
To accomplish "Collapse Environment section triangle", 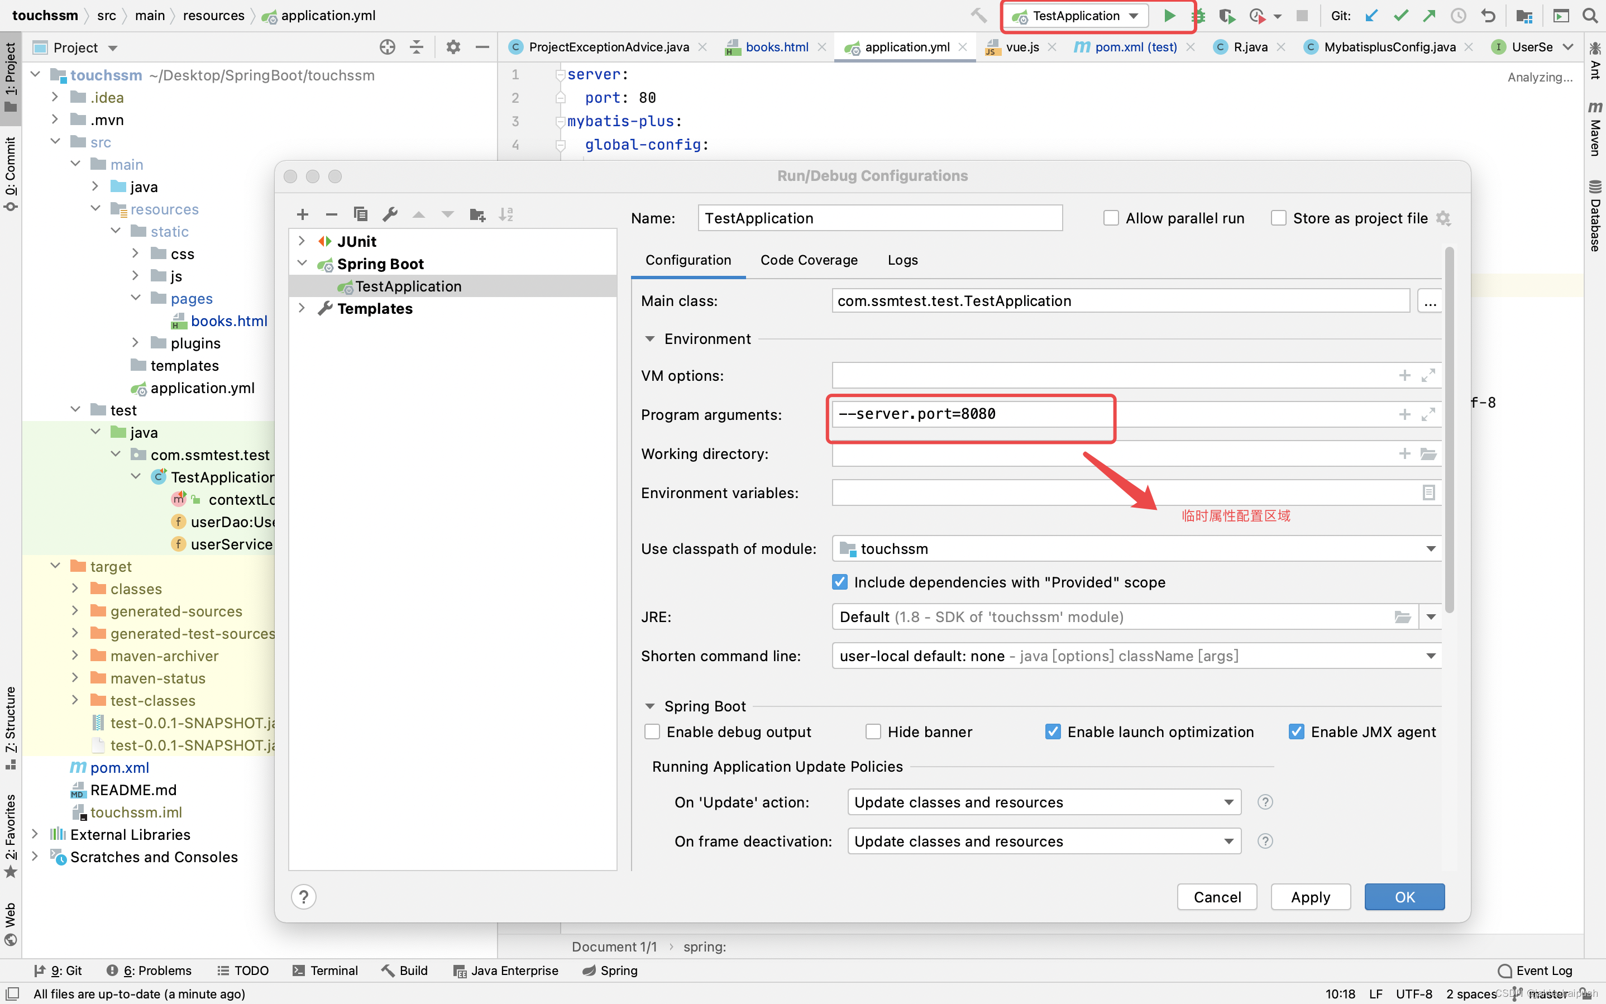I will coord(650,338).
